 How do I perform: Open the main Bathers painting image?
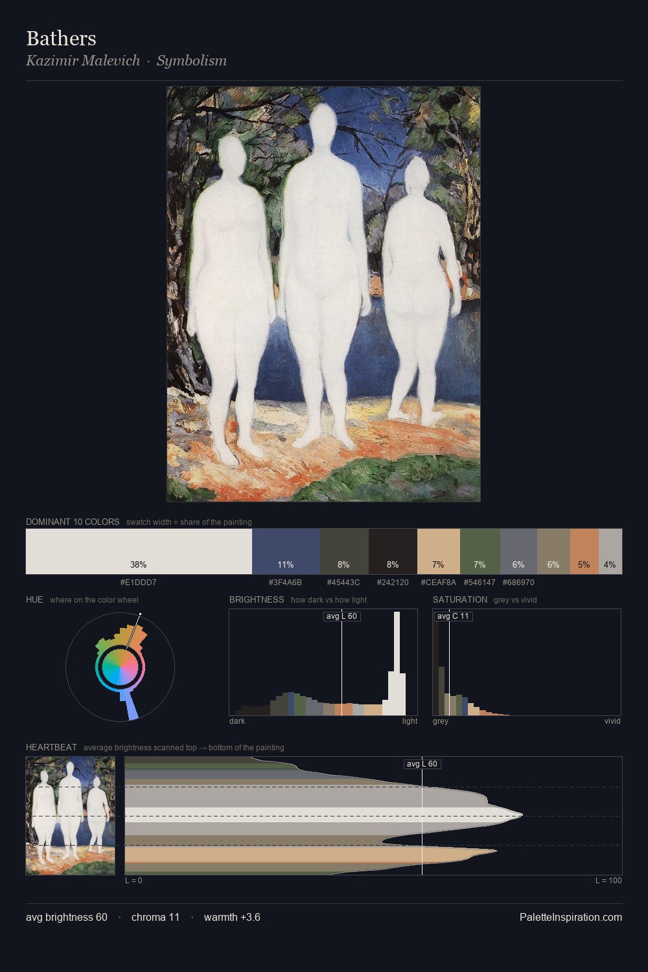[323, 294]
